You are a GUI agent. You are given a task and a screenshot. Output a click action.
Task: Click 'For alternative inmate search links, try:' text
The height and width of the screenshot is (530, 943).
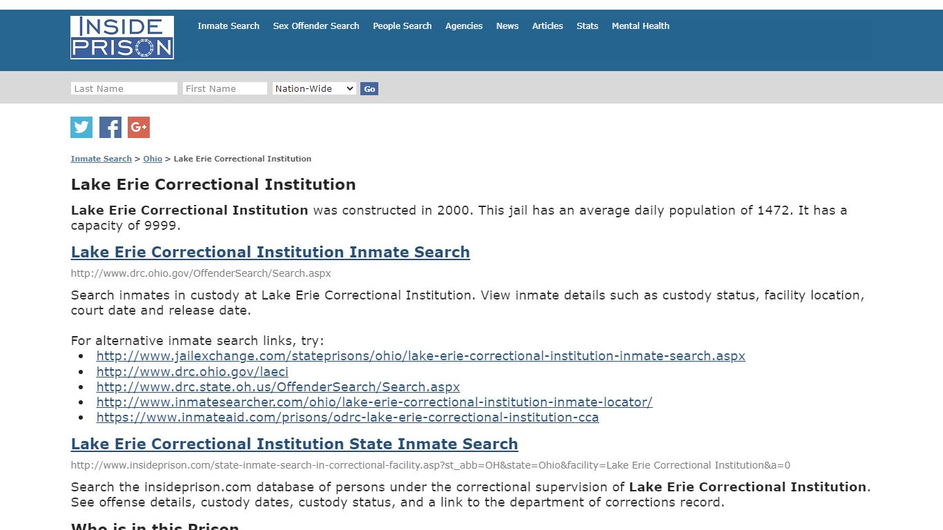pos(197,341)
